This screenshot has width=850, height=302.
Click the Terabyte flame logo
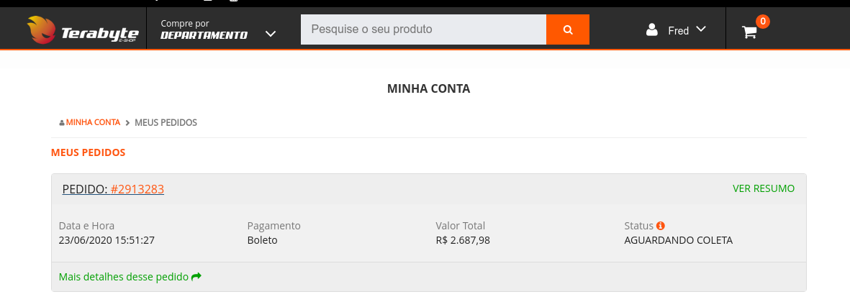click(41, 29)
